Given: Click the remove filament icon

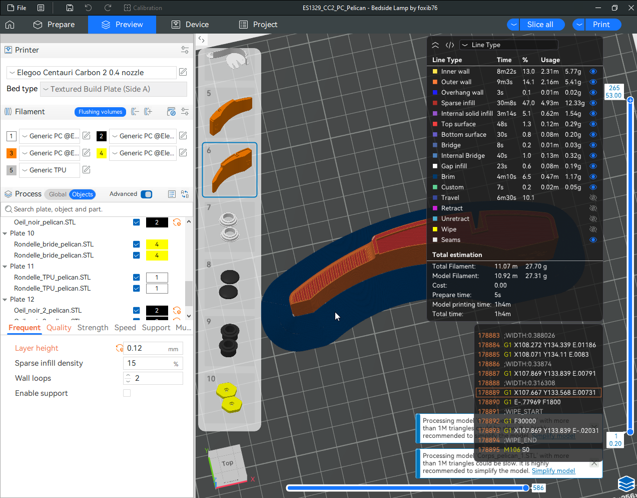Looking at the screenshot, I should pos(135,112).
